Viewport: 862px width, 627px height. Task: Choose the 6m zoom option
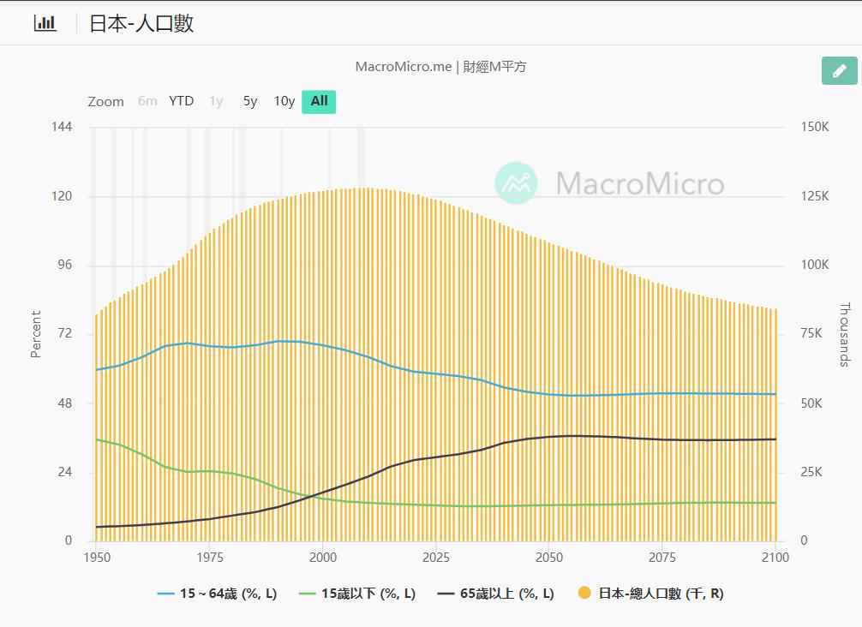pyautogui.click(x=147, y=101)
